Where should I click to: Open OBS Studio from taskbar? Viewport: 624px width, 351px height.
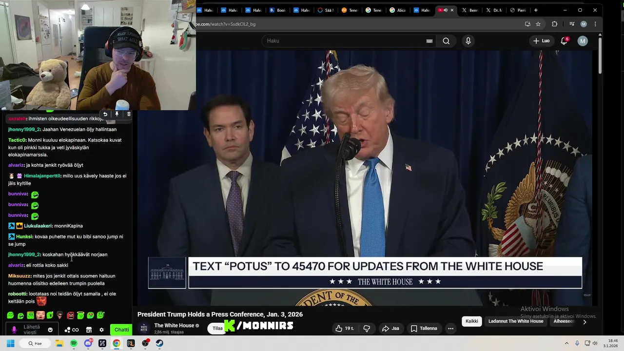[145, 343]
